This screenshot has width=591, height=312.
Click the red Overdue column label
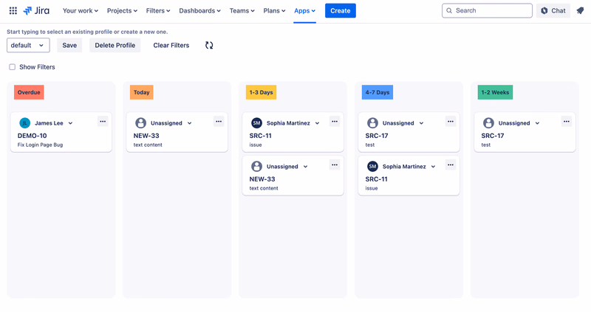coord(29,92)
